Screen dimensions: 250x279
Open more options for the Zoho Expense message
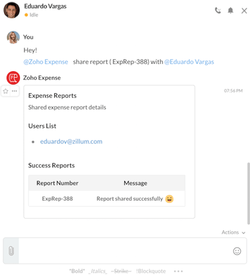(14, 91)
